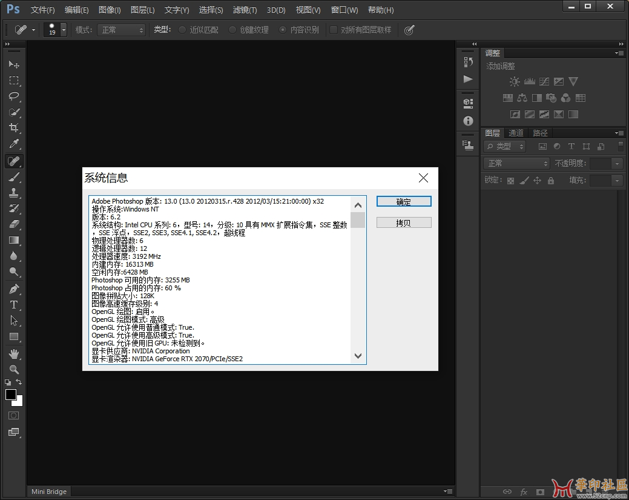Add Brightness/Contrast adjustment icon

pos(514,82)
